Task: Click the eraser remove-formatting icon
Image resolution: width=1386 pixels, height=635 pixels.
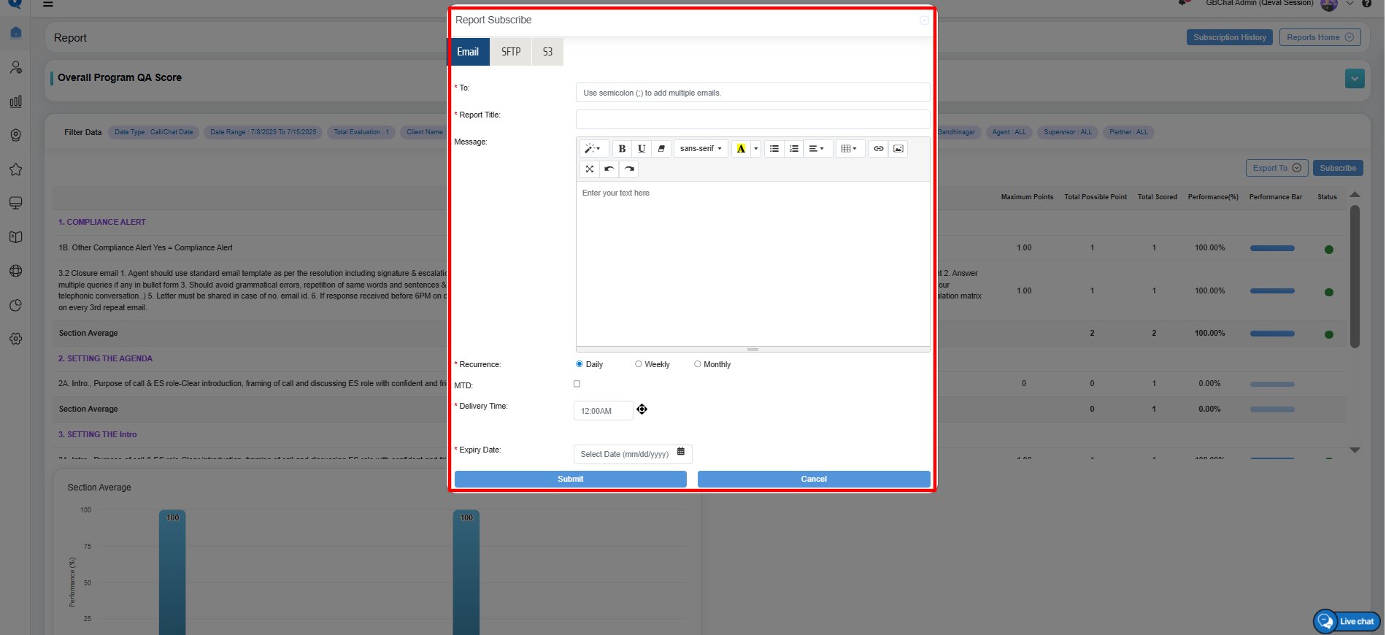Action: 661,149
